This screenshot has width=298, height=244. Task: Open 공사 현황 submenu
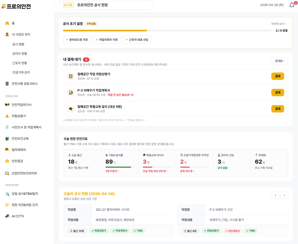(x=18, y=44)
